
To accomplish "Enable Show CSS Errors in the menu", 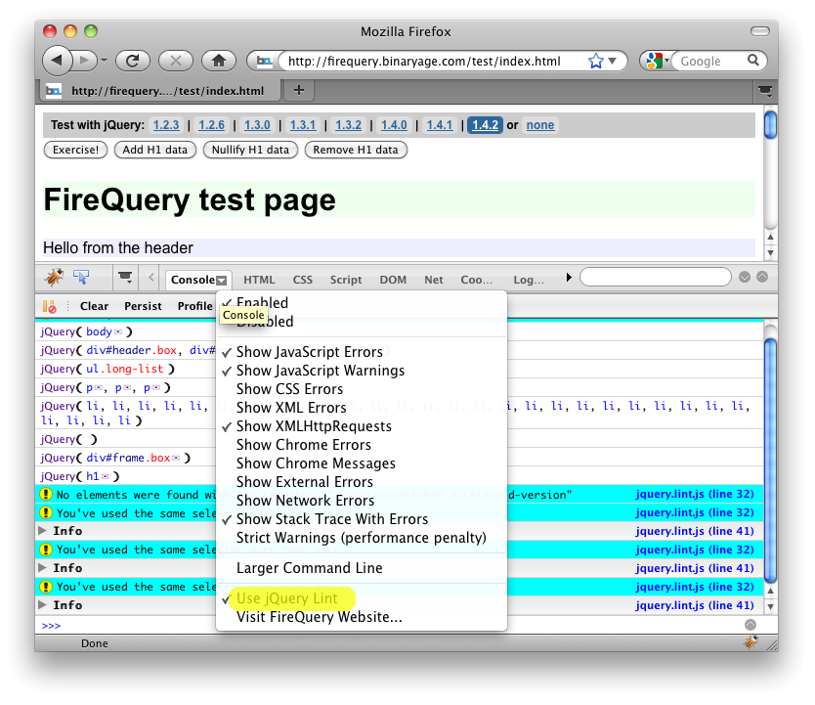I will (x=289, y=389).
